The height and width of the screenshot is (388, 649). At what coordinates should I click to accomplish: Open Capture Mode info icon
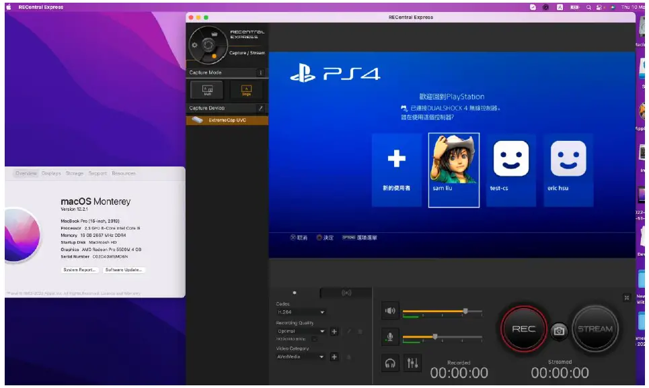click(x=261, y=72)
